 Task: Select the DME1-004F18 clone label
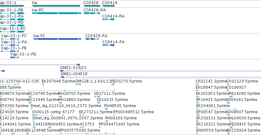click(x=74, y=74)
